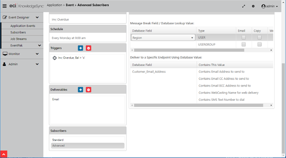The height and width of the screenshot is (158, 286).
Task: Click the Admin person icon
Action: click(5, 64)
